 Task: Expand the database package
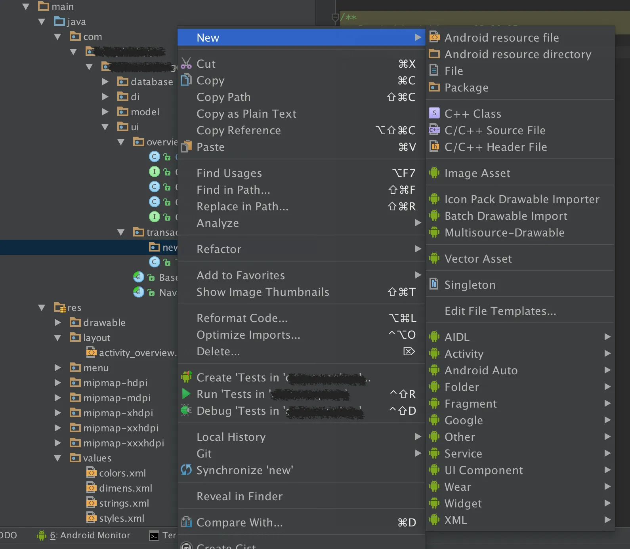click(x=105, y=82)
